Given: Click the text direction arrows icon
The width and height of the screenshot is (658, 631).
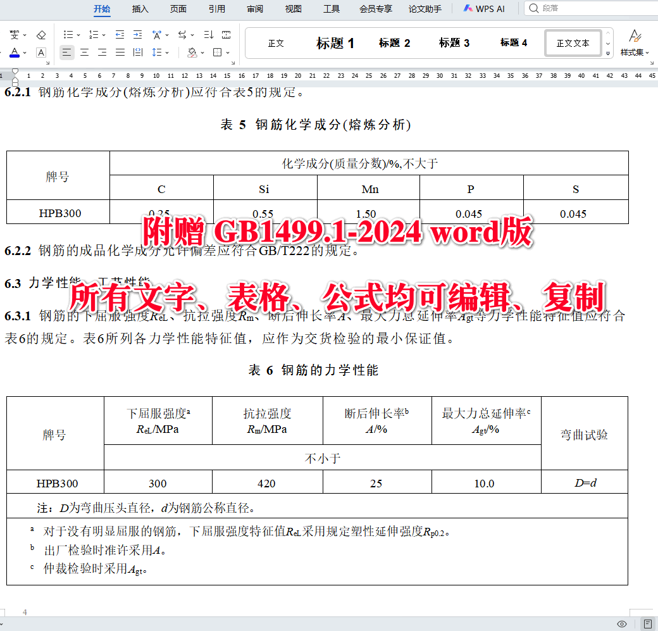Looking at the screenshot, I should tap(182, 35).
